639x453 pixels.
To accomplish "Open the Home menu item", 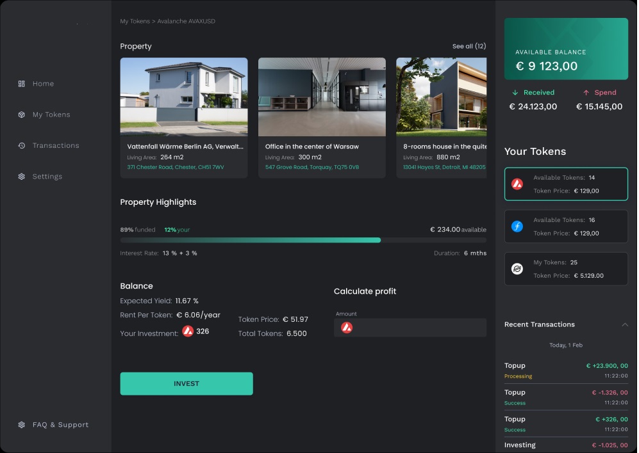I will [x=43, y=83].
